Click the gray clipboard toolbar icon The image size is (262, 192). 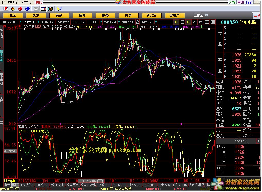coord(36,8)
